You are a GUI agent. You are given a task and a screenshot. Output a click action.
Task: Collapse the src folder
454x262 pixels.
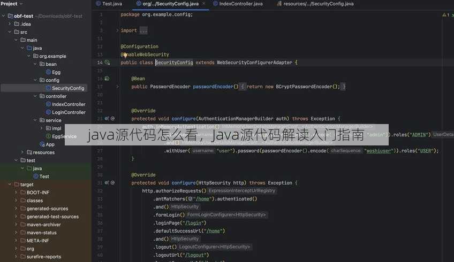10,32
